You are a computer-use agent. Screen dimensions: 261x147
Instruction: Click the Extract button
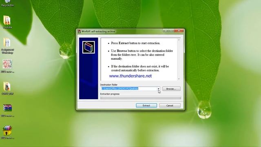pyautogui.click(x=146, y=105)
